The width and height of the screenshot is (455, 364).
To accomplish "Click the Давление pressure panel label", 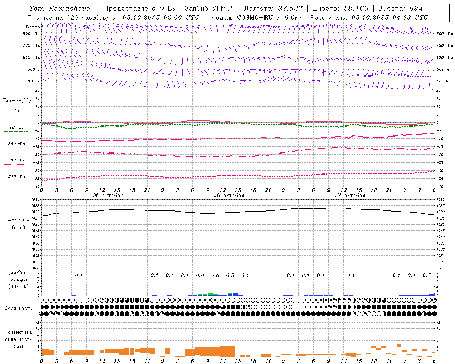I will pyautogui.click(x=18, y=220).
